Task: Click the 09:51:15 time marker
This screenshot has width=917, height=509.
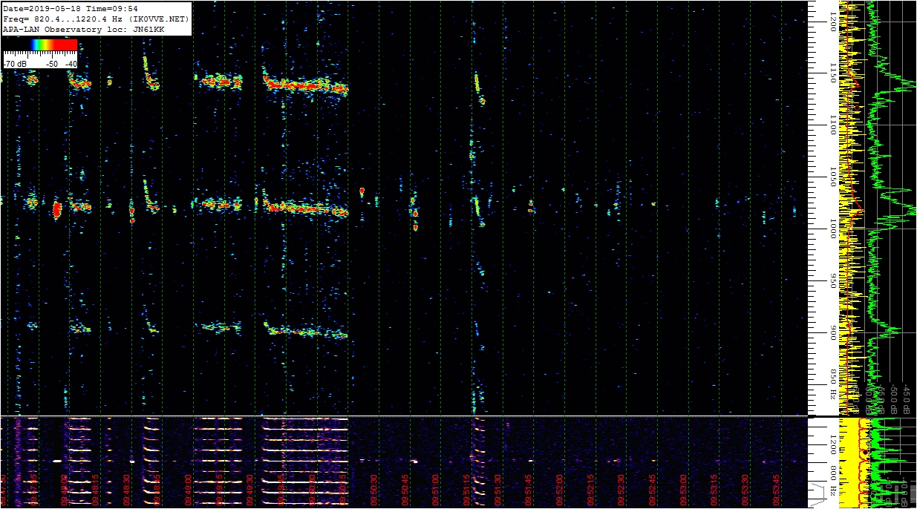Action: [x=467, y=490]
